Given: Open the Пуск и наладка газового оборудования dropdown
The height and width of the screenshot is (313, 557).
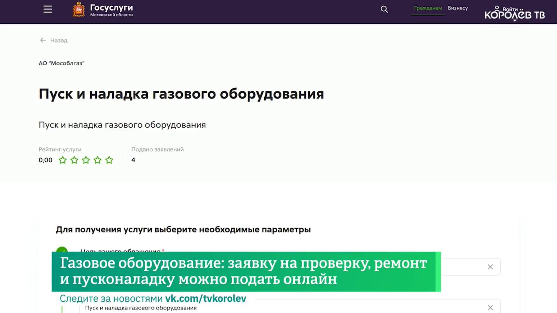Looking at the screenshot, I should coord(290,307).
